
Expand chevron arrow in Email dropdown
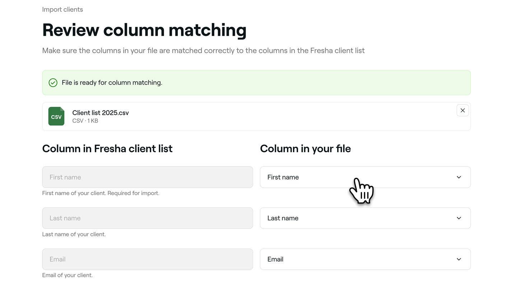coord(459,259)
